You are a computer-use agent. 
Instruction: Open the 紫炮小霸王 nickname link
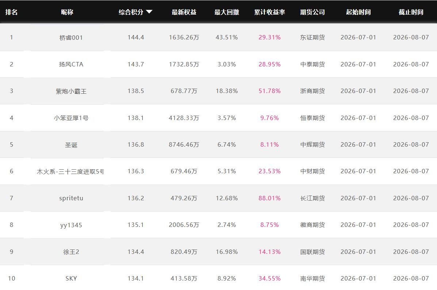click(71, 91)
